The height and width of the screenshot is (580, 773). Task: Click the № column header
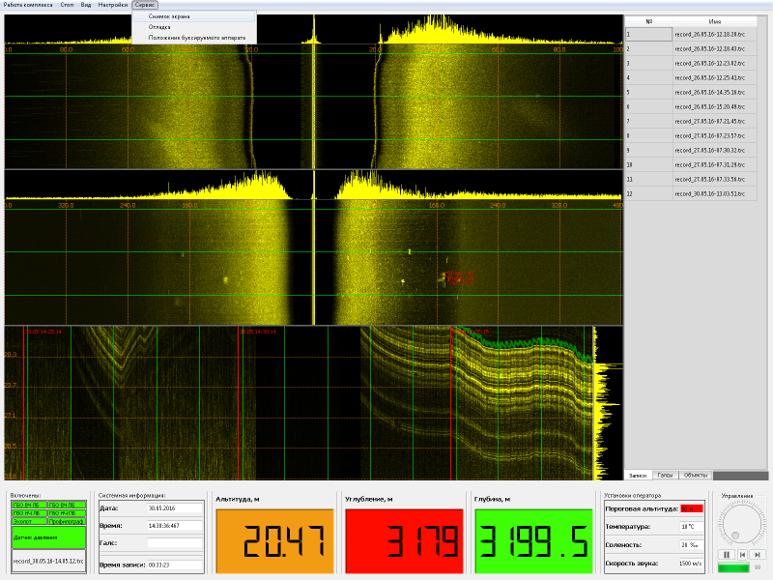648,21
